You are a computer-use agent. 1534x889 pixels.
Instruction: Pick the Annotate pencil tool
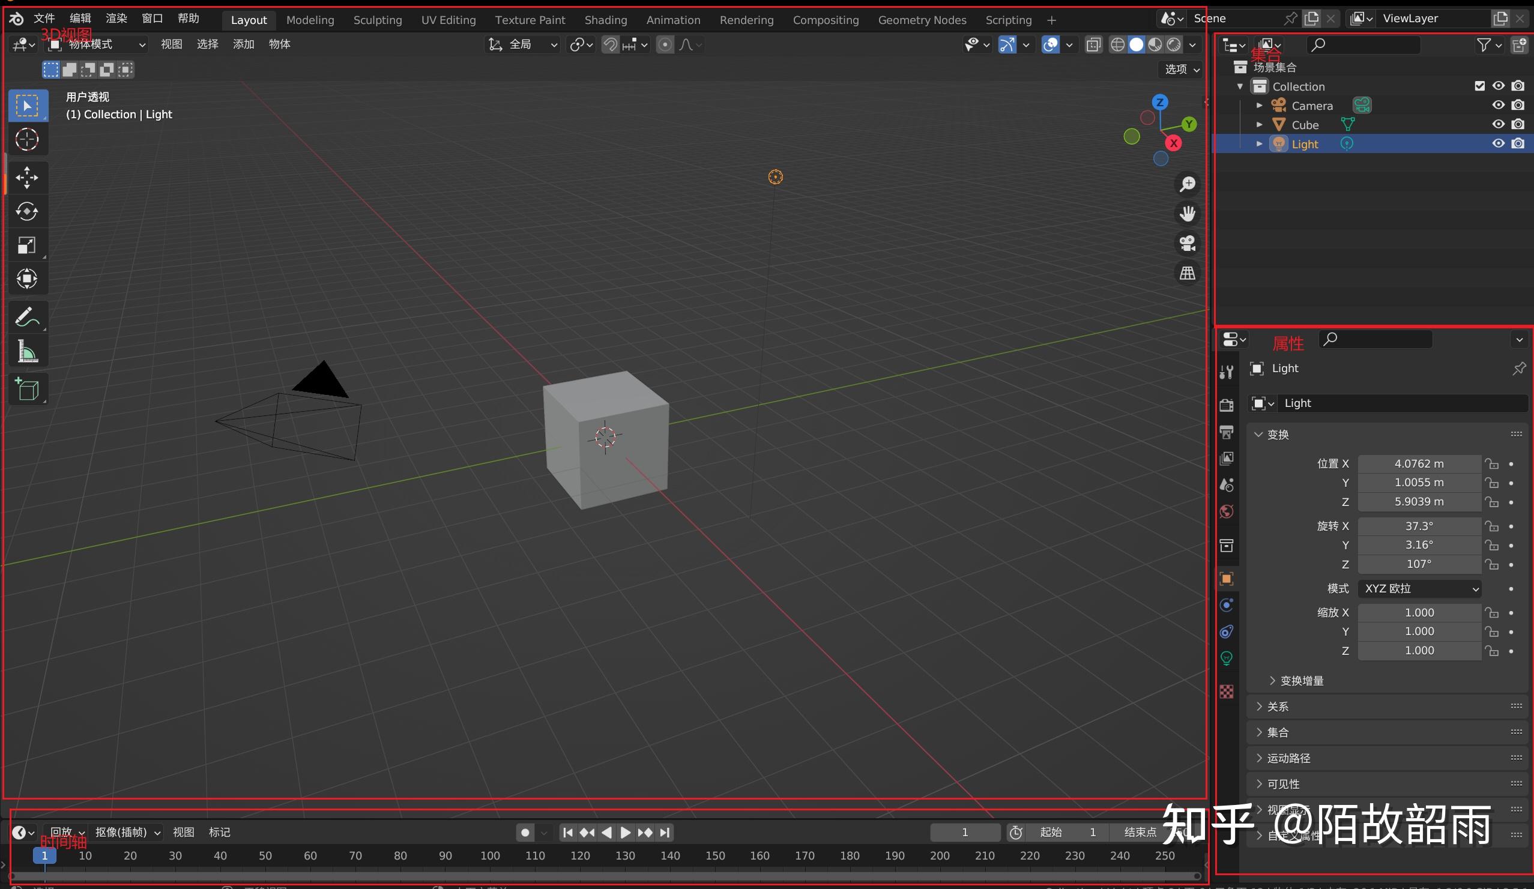click(x=27, y=317)
